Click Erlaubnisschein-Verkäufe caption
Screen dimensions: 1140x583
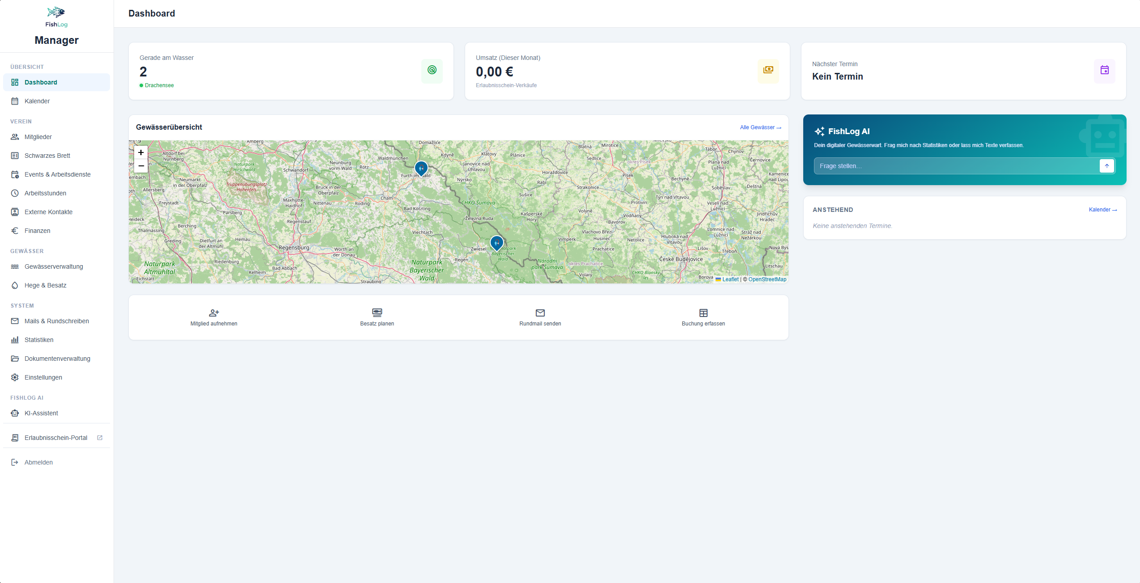tap(506, 85)
